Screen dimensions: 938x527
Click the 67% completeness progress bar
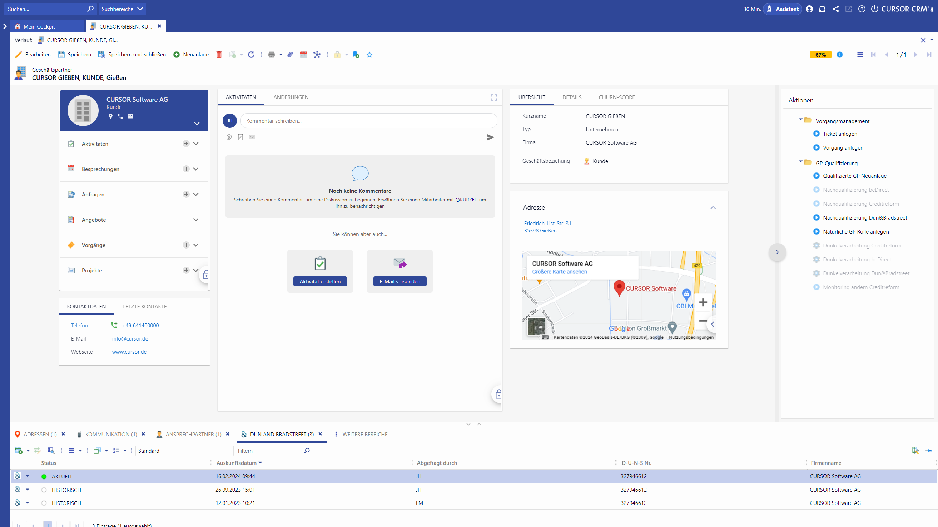click(820, 55)
